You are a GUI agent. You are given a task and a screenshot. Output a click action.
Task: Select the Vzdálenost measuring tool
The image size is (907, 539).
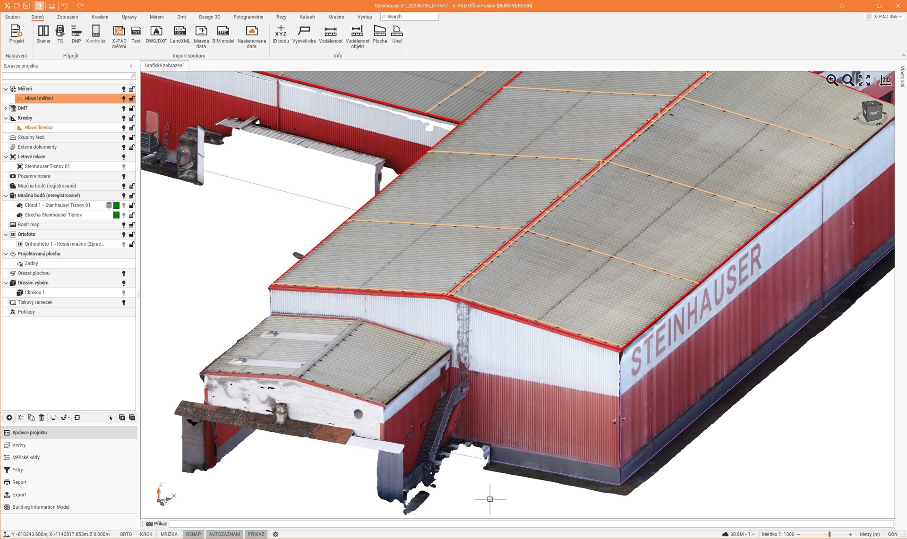[331, 34]
